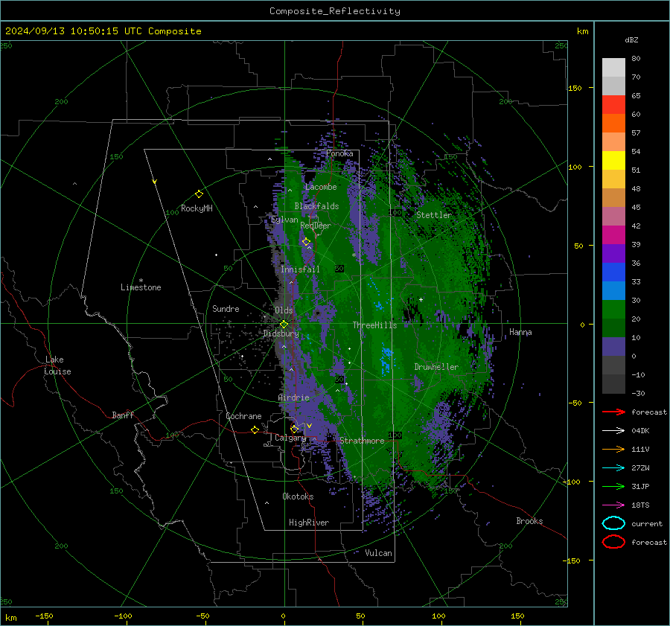670x626 pixels.
Task: Select the Limestone label
Action: click(141, 287)
